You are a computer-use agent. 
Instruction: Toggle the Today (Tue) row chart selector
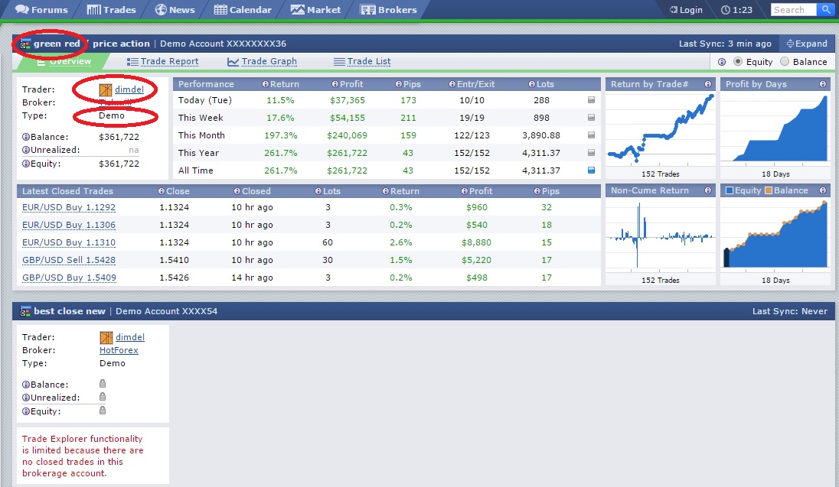pyautogui.click(x=591, y=100)
